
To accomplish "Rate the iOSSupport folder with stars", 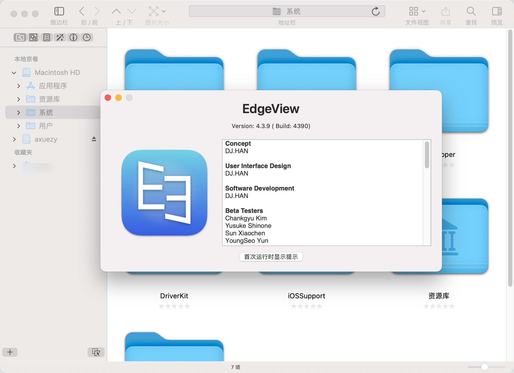I will [x=306, y=306].
